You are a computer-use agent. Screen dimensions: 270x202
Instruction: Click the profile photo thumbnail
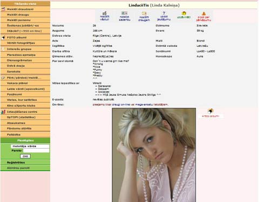click(x=154, y=155)
